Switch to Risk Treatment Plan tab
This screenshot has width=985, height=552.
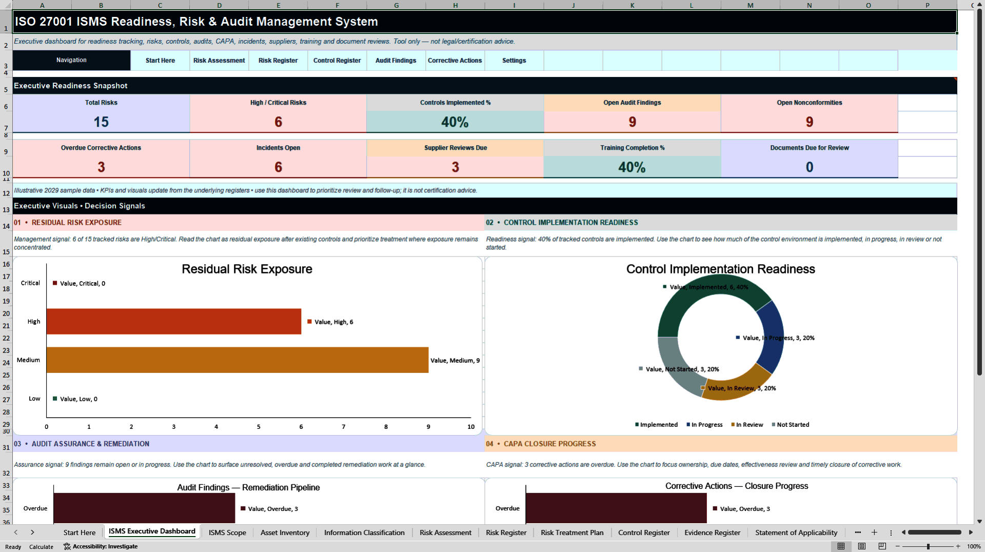tap(572, 533)
